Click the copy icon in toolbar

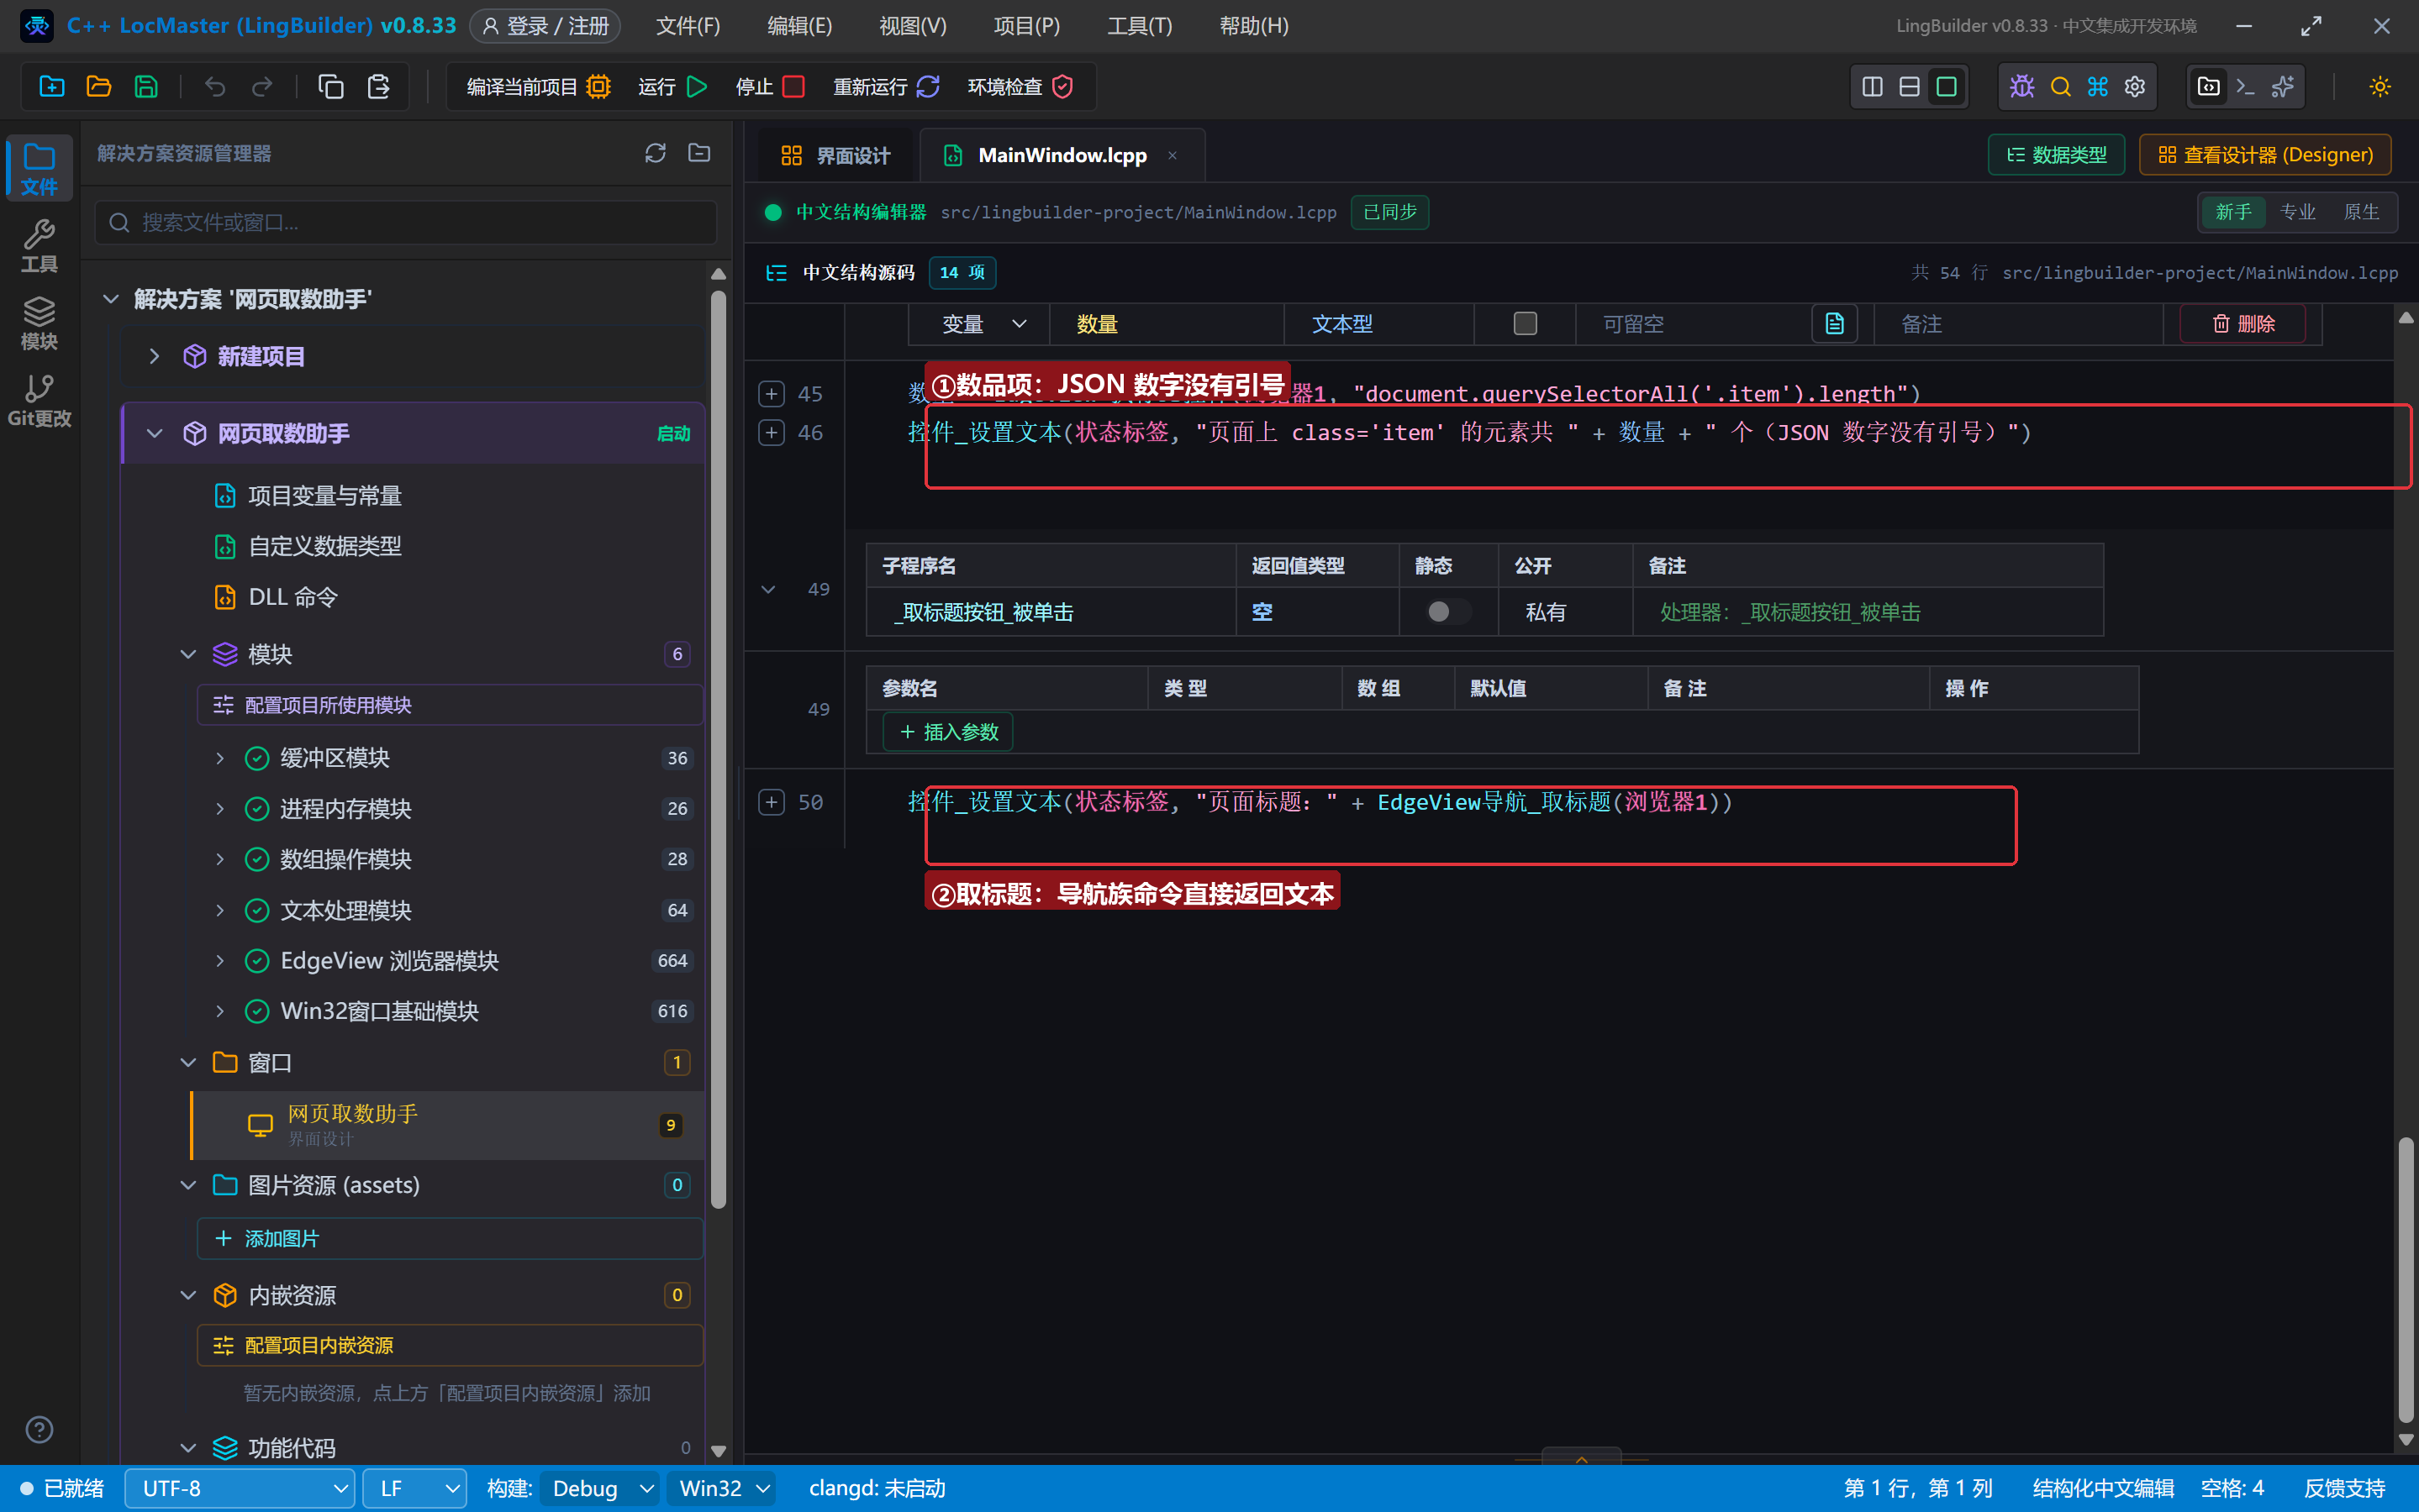(x=330, y=87)
